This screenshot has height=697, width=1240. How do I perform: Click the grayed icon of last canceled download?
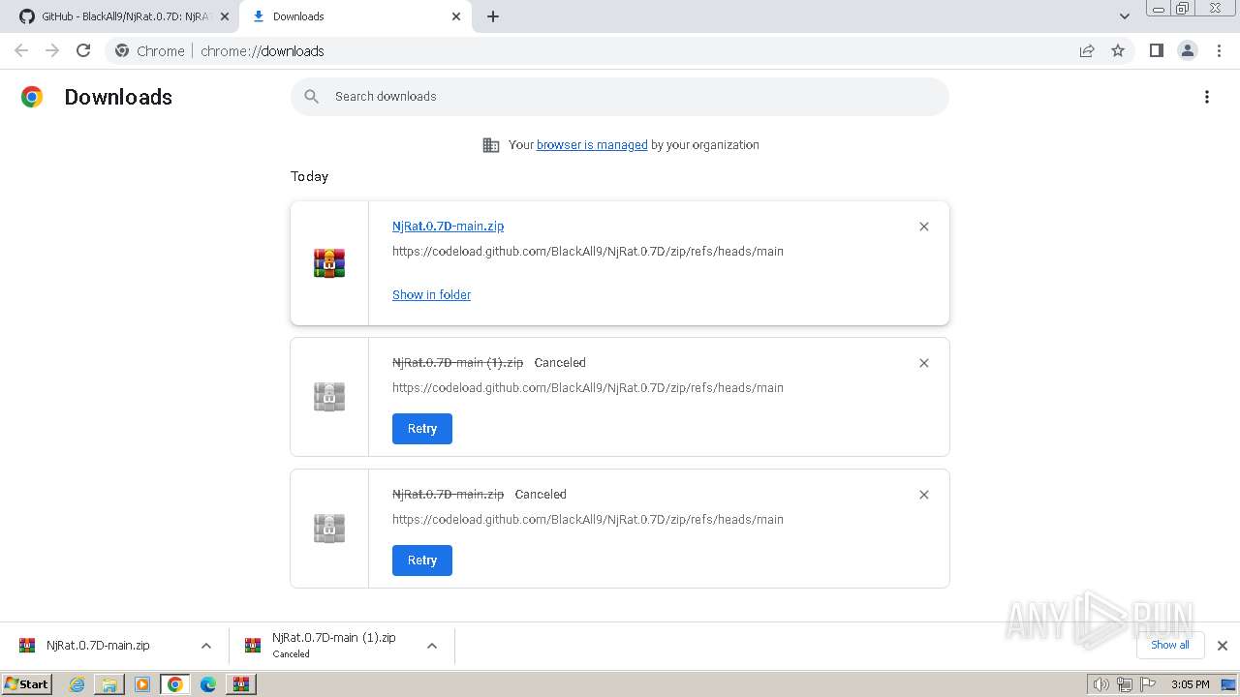[x=329, y=529]
